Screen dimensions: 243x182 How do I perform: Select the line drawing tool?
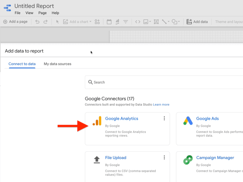pyautogui.click(x=164, y=22)
